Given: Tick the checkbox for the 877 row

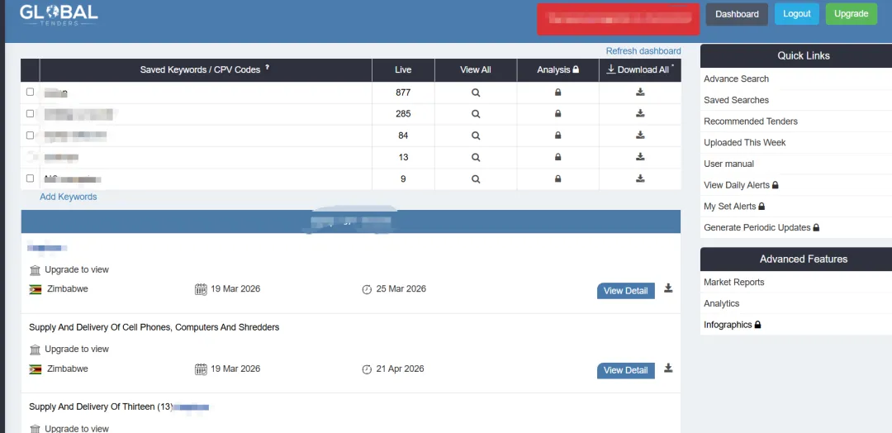Looking at the screenshot, I should pyautogui.click(x=31, y=92).
